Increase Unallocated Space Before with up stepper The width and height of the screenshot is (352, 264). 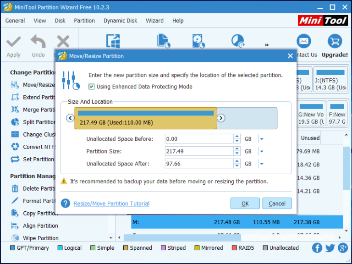click(237, 137)
